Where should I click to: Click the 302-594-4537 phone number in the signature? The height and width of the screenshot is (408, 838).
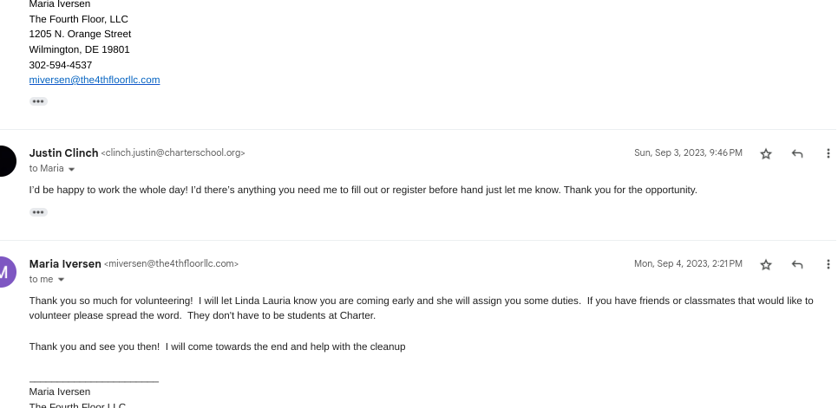61,65
